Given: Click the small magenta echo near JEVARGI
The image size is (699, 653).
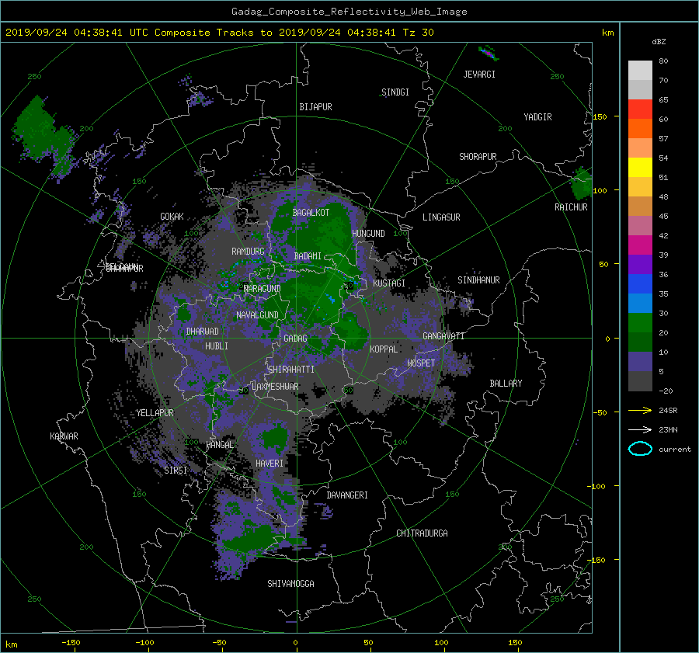Looking at the screenshot, I should point(489,54).
